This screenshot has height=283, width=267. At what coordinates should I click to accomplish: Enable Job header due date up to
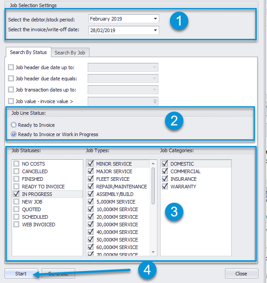pyautogui.click(x=11, y=67)
